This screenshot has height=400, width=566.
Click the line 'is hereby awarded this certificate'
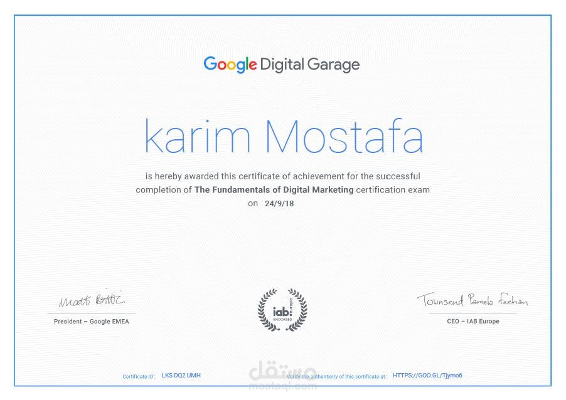click(x=282, y=176)
